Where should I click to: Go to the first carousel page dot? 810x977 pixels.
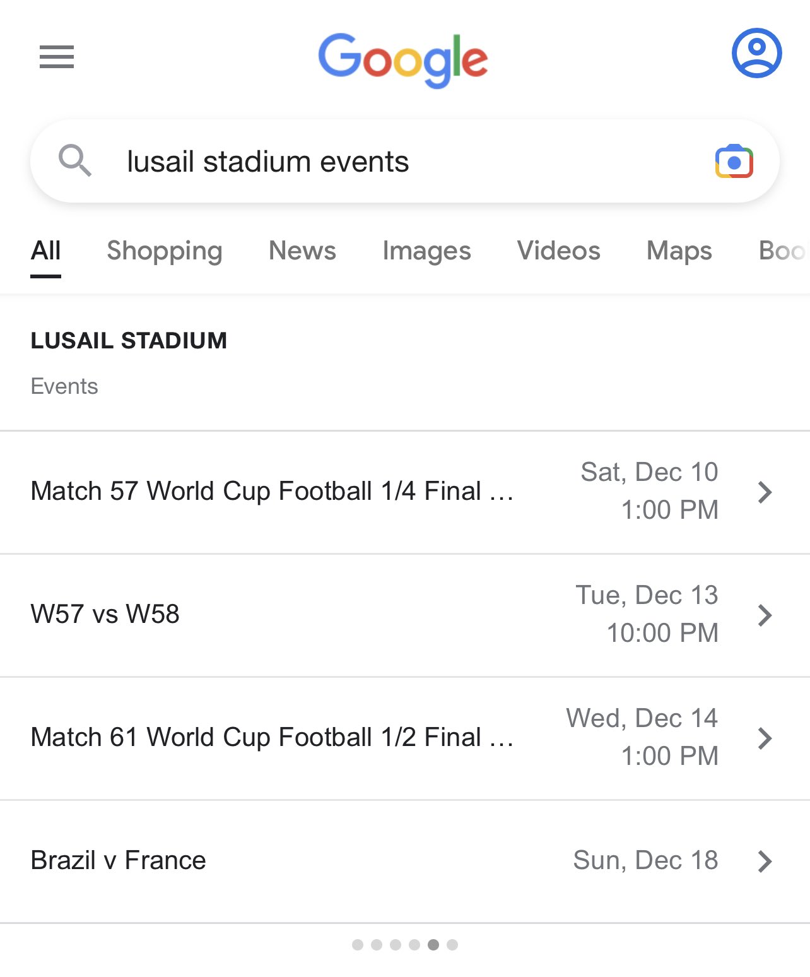click(x=358, y=945)
